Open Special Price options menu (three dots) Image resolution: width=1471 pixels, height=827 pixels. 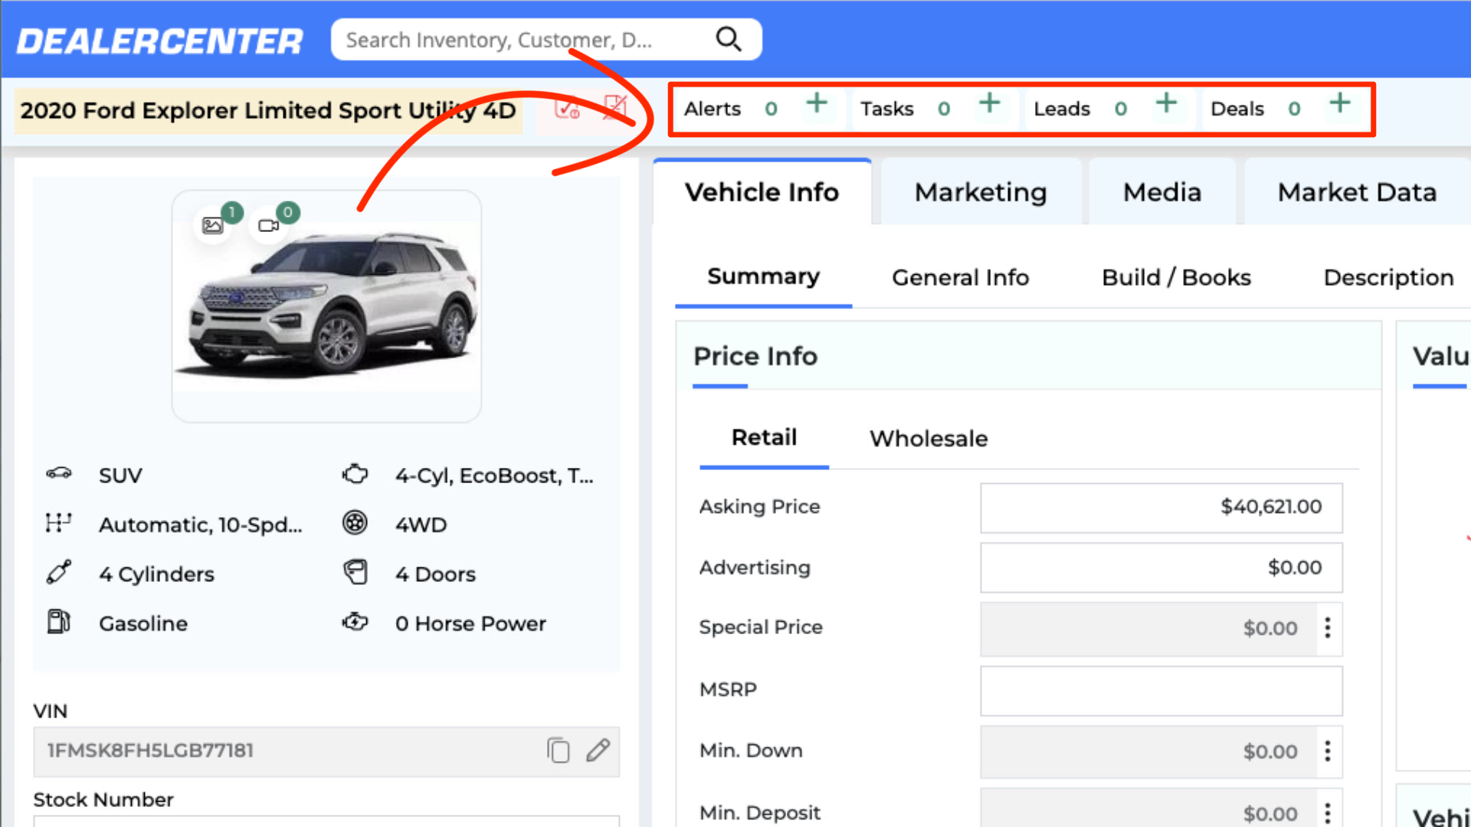1328,628
